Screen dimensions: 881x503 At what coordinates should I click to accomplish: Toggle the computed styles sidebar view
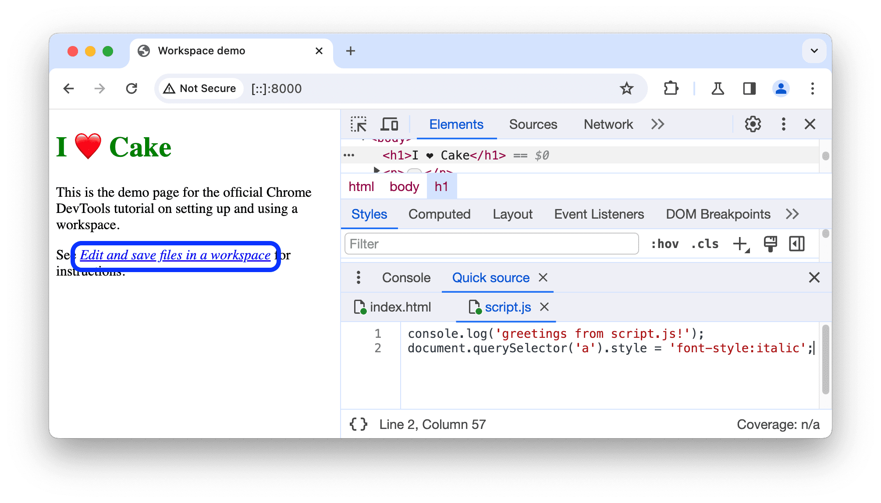tap(439, 215)
